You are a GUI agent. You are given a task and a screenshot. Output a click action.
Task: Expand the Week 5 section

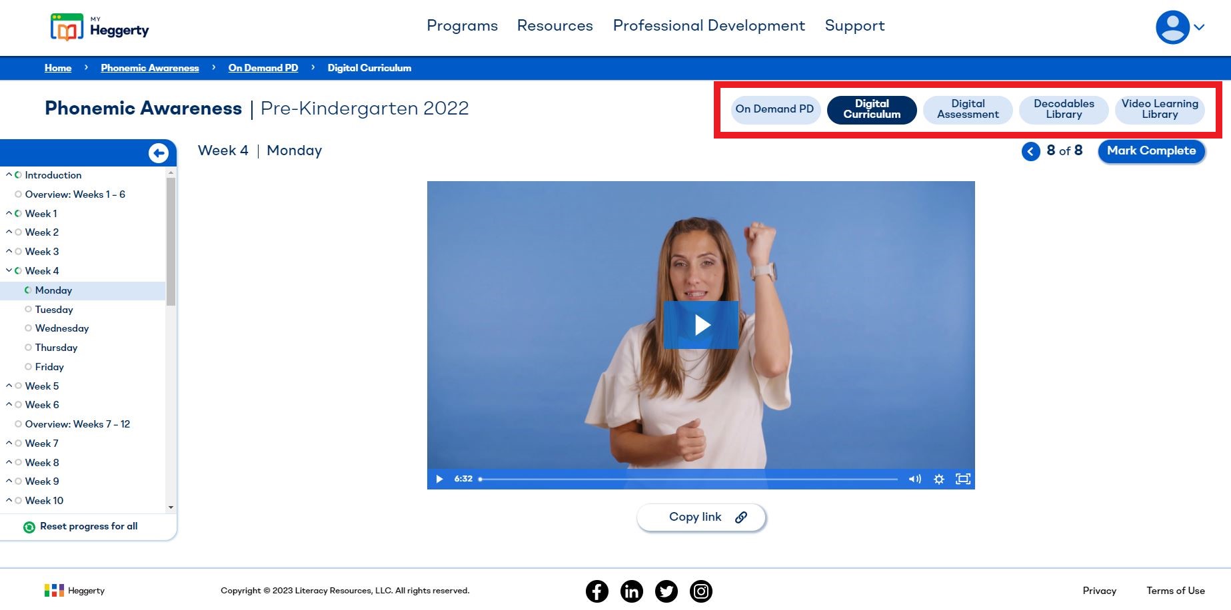coord(9,385)
